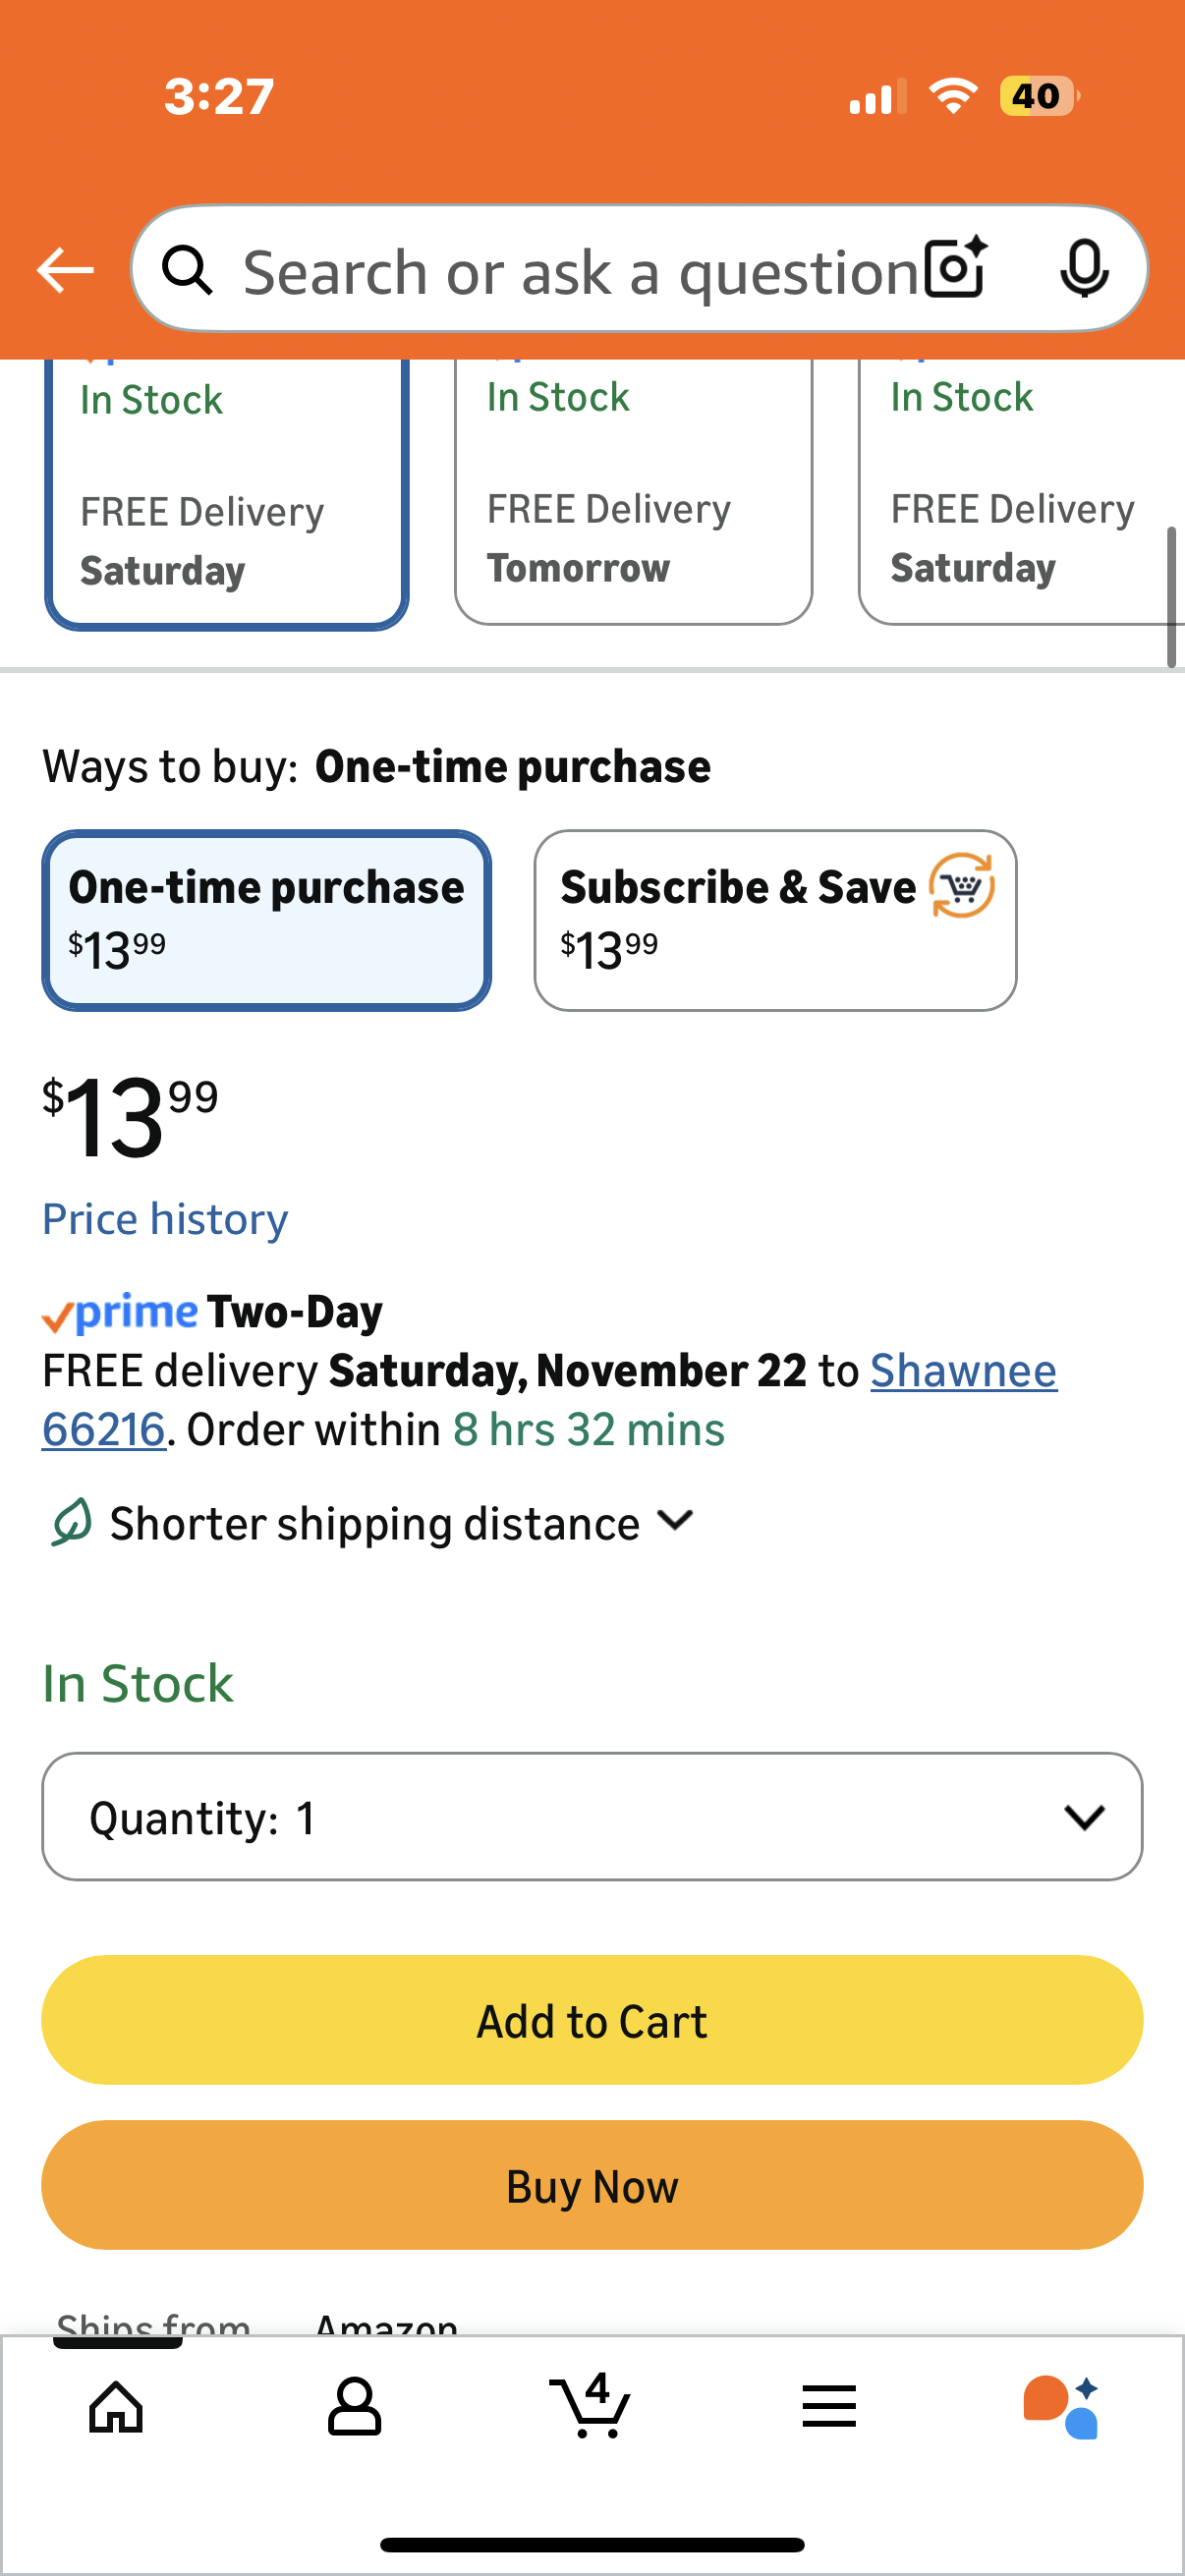1185x2576 pixels.
Task: Click the Shawnee 66216 delivery location link
Action: point(962,1371)
